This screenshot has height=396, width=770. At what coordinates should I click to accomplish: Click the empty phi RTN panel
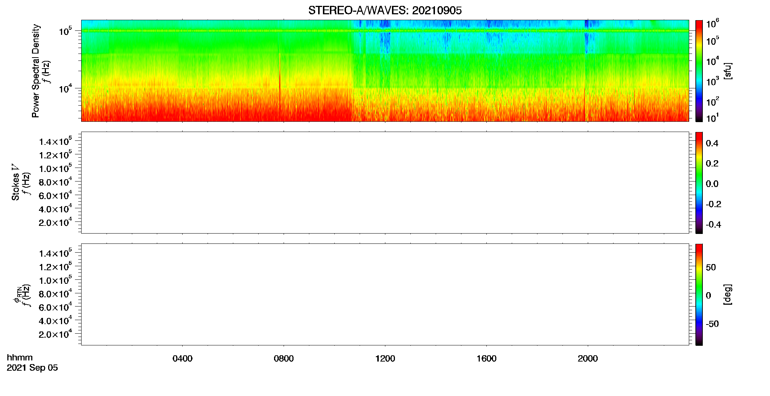click(385, 294)
